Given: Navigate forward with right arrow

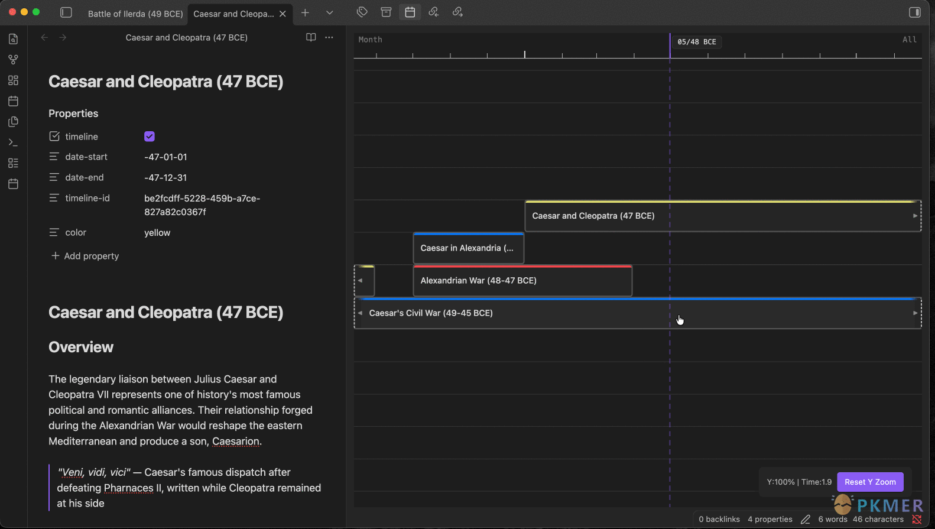Looking at the screenshot, I should pyautogui.click(x=63, y=37).
